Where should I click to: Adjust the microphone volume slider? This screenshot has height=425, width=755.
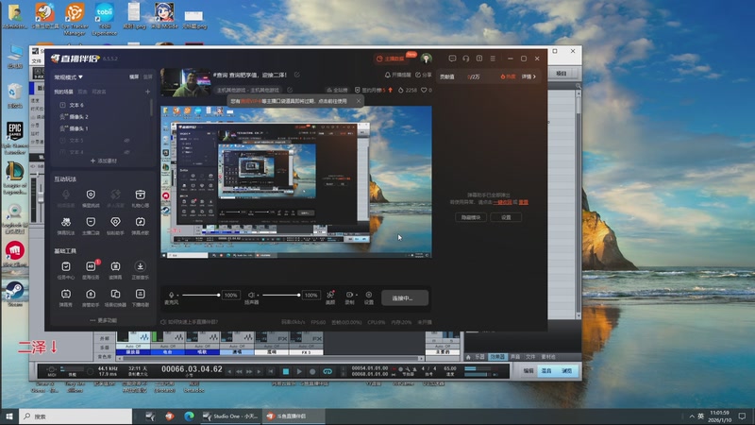(x=200, y=296)
